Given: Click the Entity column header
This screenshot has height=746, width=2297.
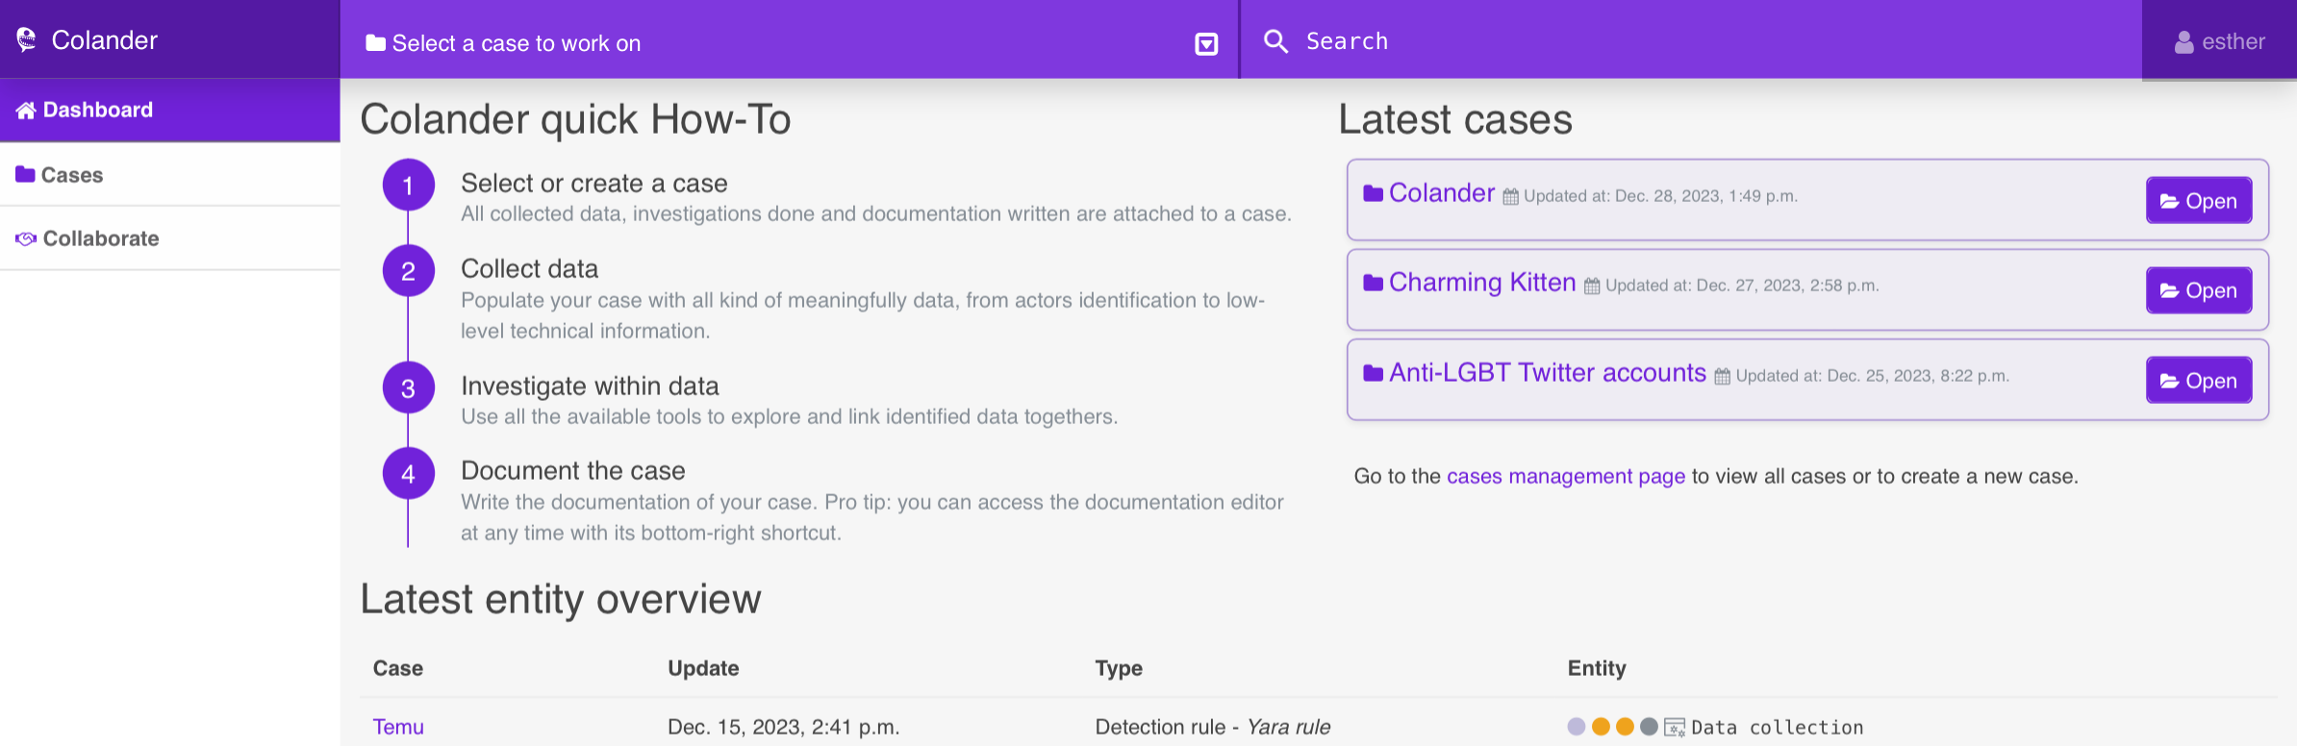Looking at the screenshot, I should 1597,668.
